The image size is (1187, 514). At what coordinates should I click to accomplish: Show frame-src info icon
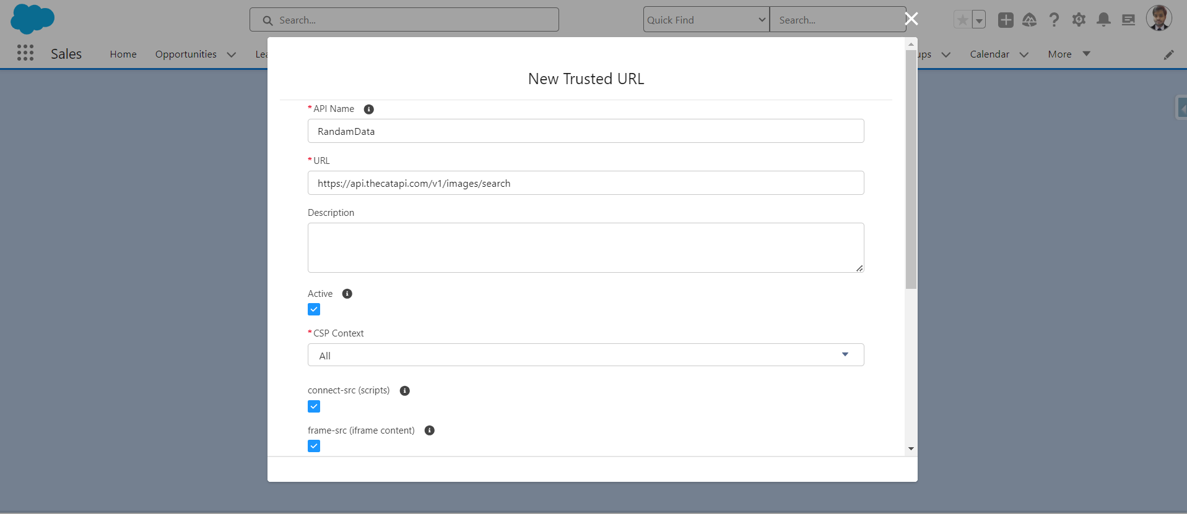[x=429, y=430]
